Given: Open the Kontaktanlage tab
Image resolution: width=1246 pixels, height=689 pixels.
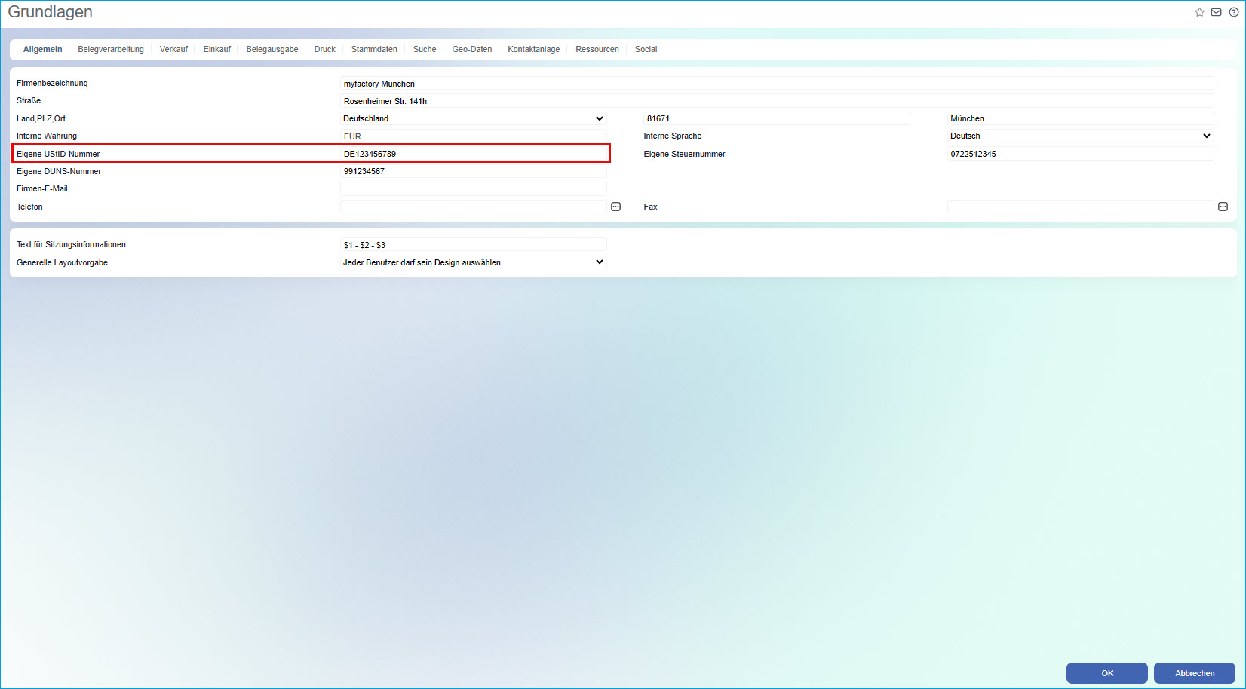Looking at the screenshot, I should pyautogui.click(x=534, y=49).
